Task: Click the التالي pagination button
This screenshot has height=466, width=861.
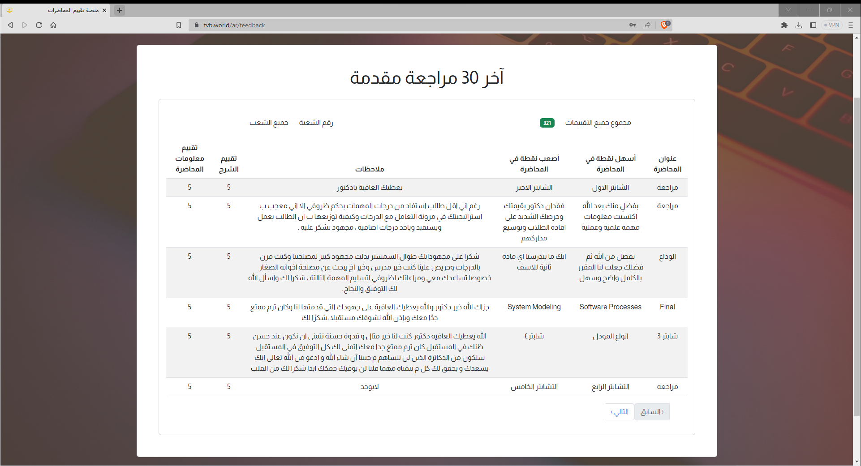Action: tap(619, 412)
